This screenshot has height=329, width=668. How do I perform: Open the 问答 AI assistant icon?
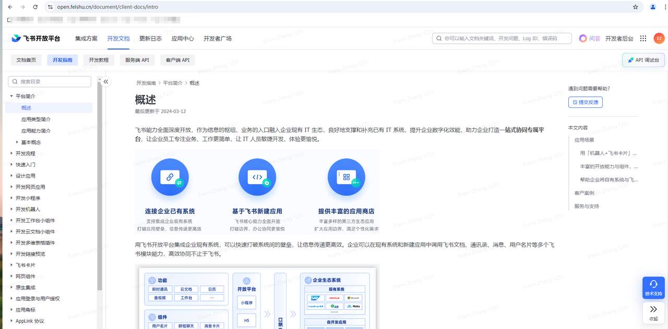pyautogui.click(x=590, y=39)
